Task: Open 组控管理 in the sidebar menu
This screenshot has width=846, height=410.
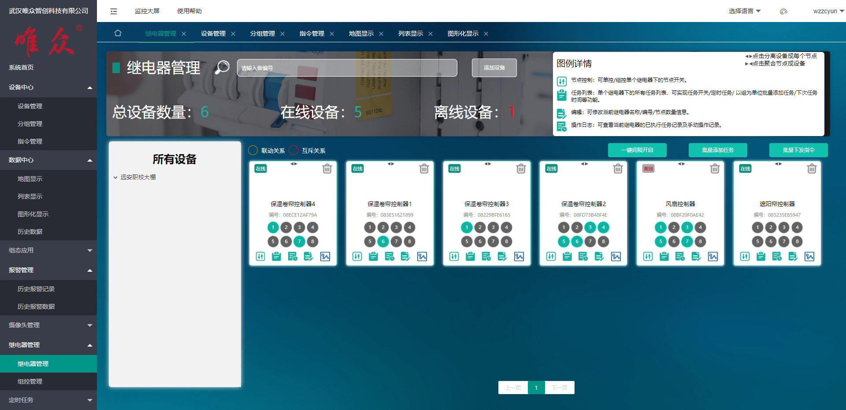Action: [30, 381]
